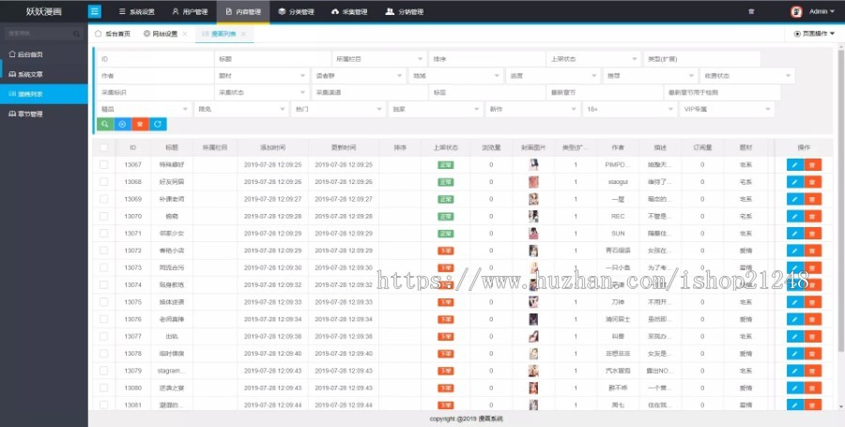Edit row ID 13071
The width and height of the screenshot is (845, 427).
tap(795, 233)
